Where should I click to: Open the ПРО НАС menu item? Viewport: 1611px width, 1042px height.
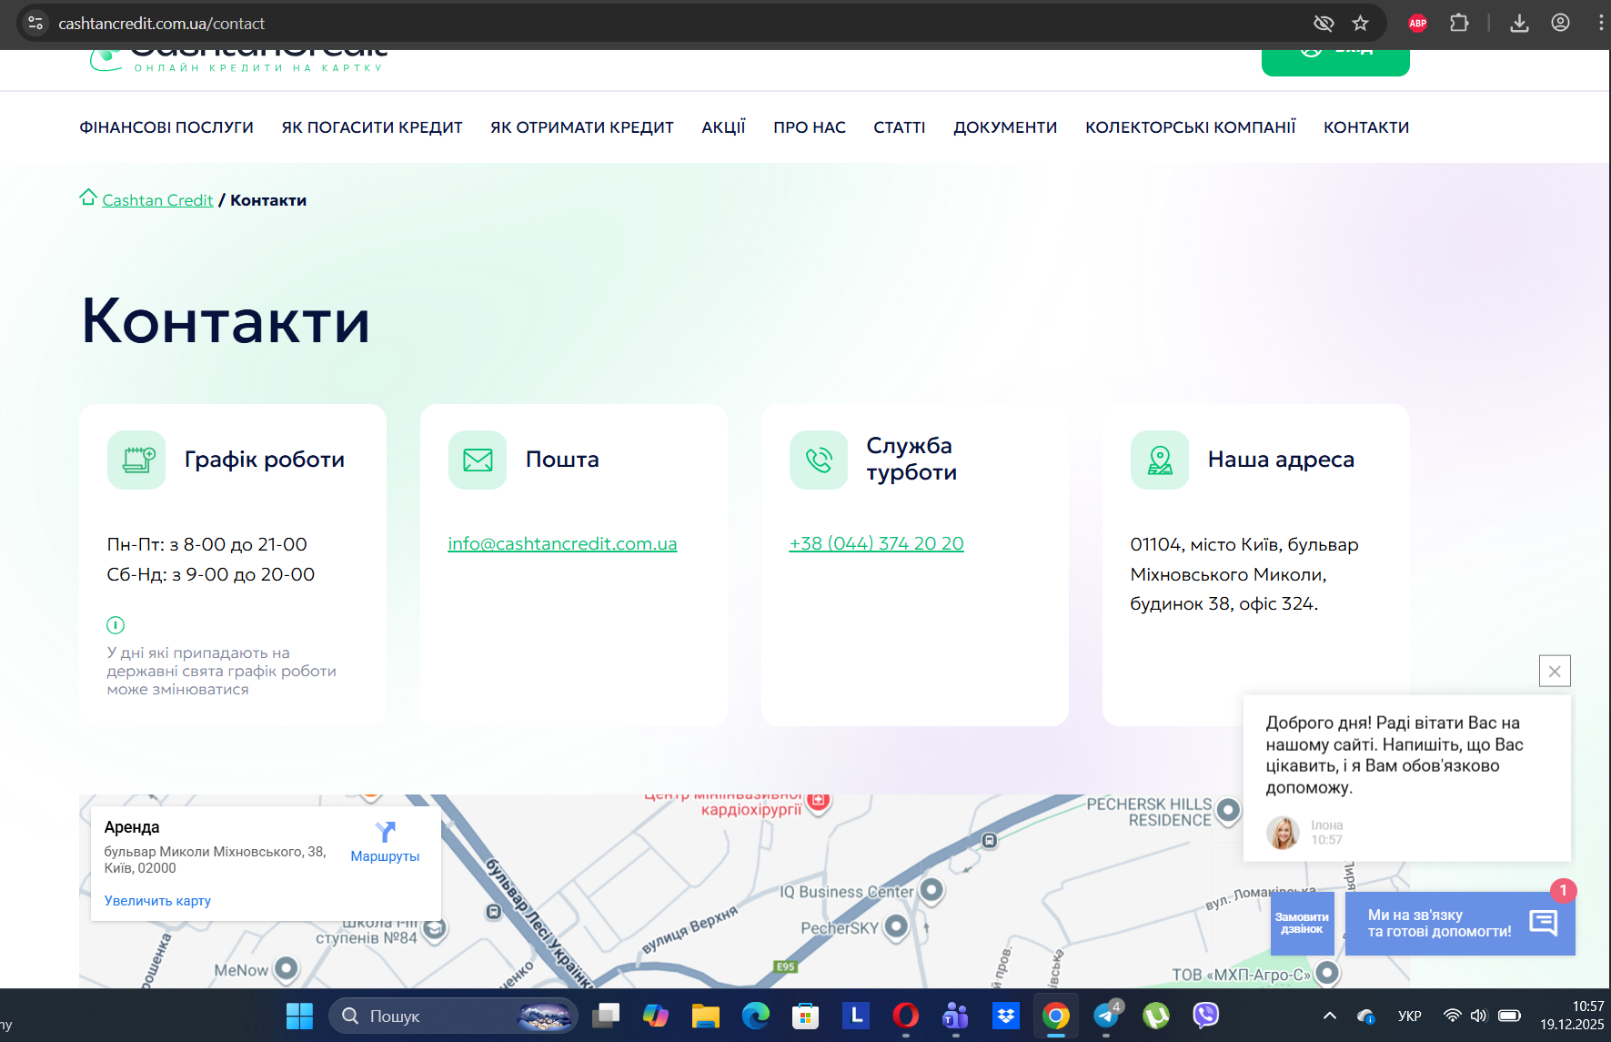coord(810,127)
